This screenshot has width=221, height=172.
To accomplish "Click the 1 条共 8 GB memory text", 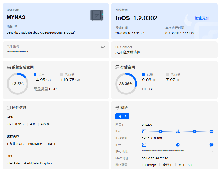I will pos(15,144).
